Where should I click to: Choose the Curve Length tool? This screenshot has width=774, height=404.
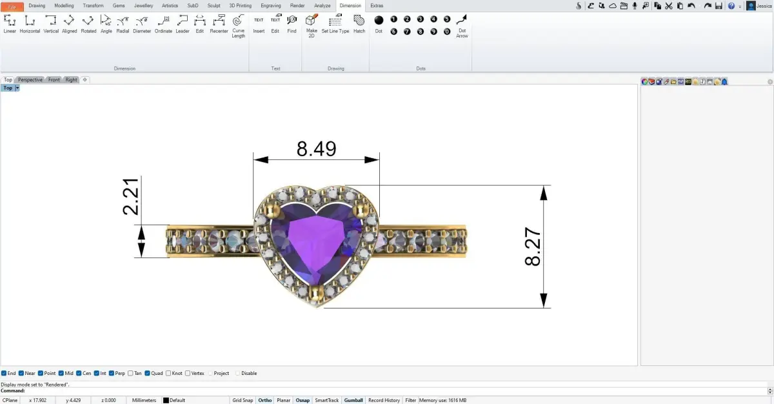click(x=239, y=26)
